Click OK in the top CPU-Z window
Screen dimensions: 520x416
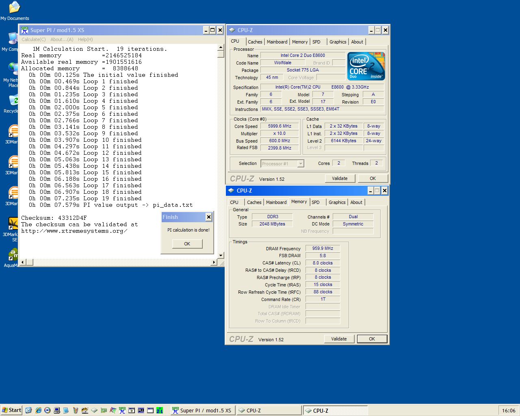pyautogui.click(x=373, y=178)
